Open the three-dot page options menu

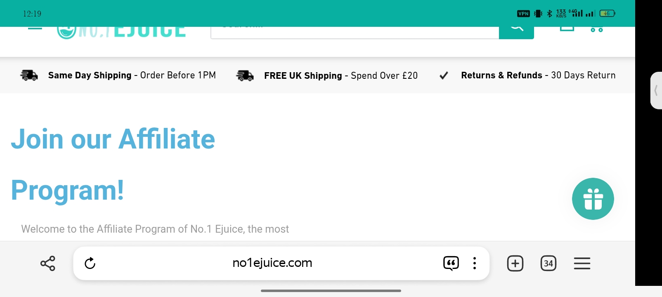[x=475, y=263]
